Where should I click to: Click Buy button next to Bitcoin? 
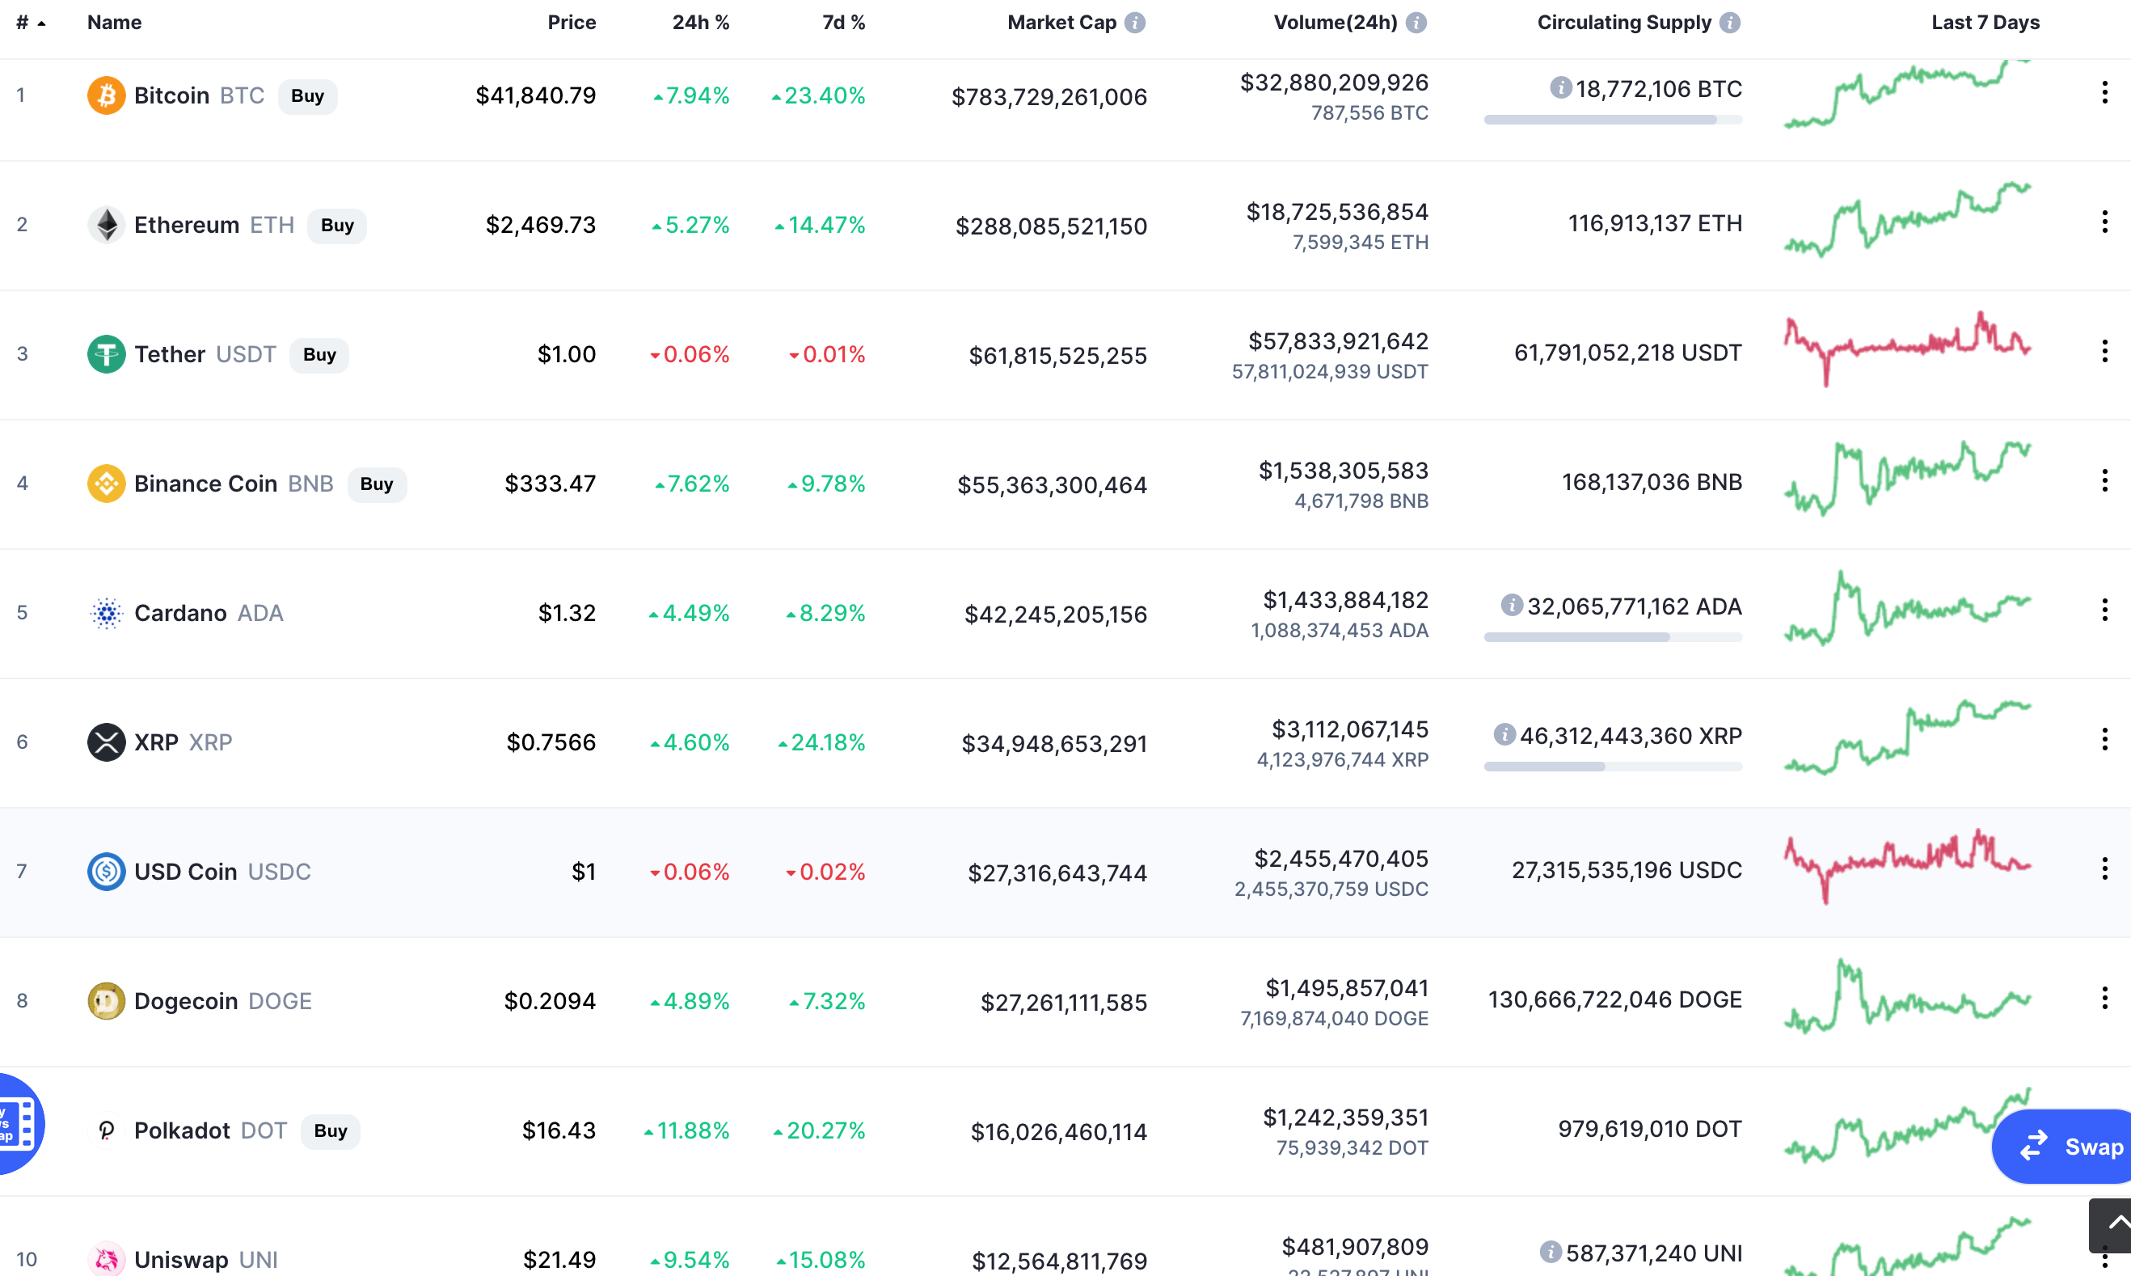pyautogui.click(x=307, y=96)
